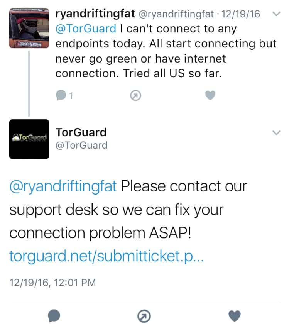Open TorGuard's black logo avatar

29,139
